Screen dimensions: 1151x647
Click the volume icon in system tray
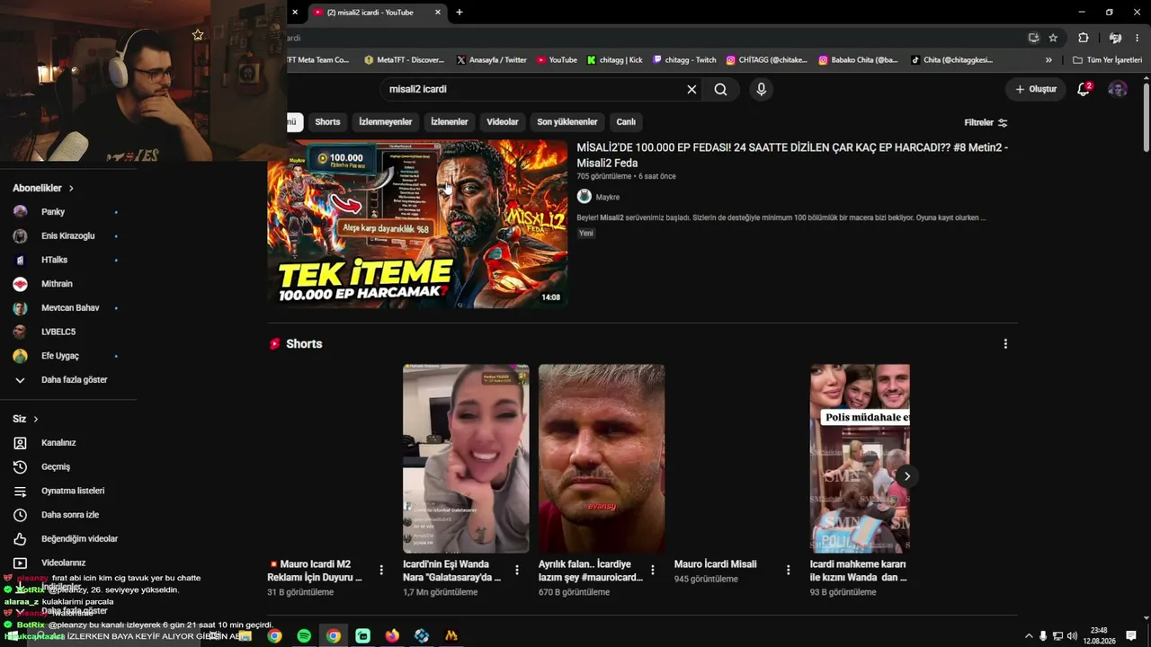coord(1072,636)
